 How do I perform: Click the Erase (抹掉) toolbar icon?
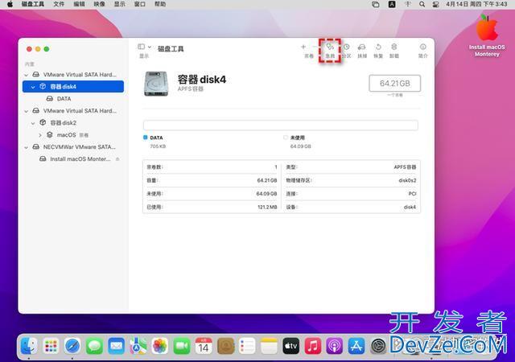(362, 47)
